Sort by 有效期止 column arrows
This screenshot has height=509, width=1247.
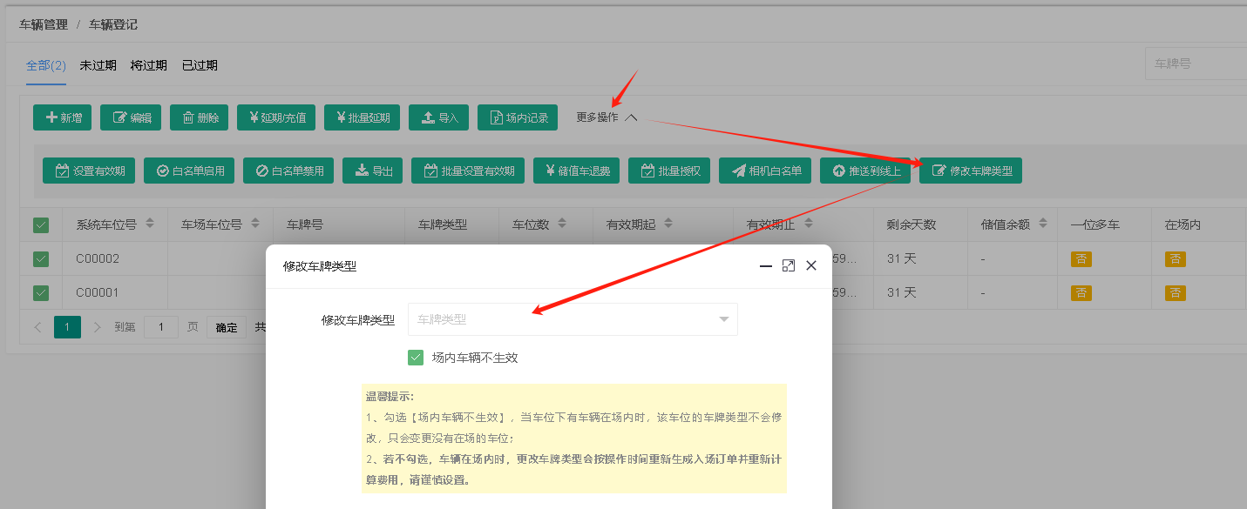coord(809,224)
